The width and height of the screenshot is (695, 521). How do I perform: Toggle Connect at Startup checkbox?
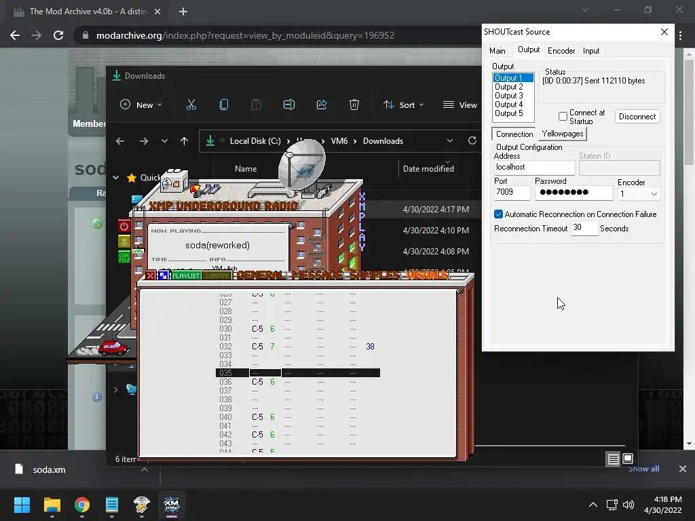pyautogui.click(x=563, y=117)
